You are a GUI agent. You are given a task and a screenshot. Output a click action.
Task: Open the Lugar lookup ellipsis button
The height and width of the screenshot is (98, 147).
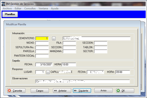coord(48,72)
